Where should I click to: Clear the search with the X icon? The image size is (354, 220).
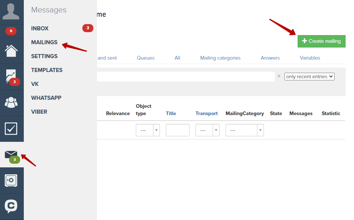tap(279, 76)
